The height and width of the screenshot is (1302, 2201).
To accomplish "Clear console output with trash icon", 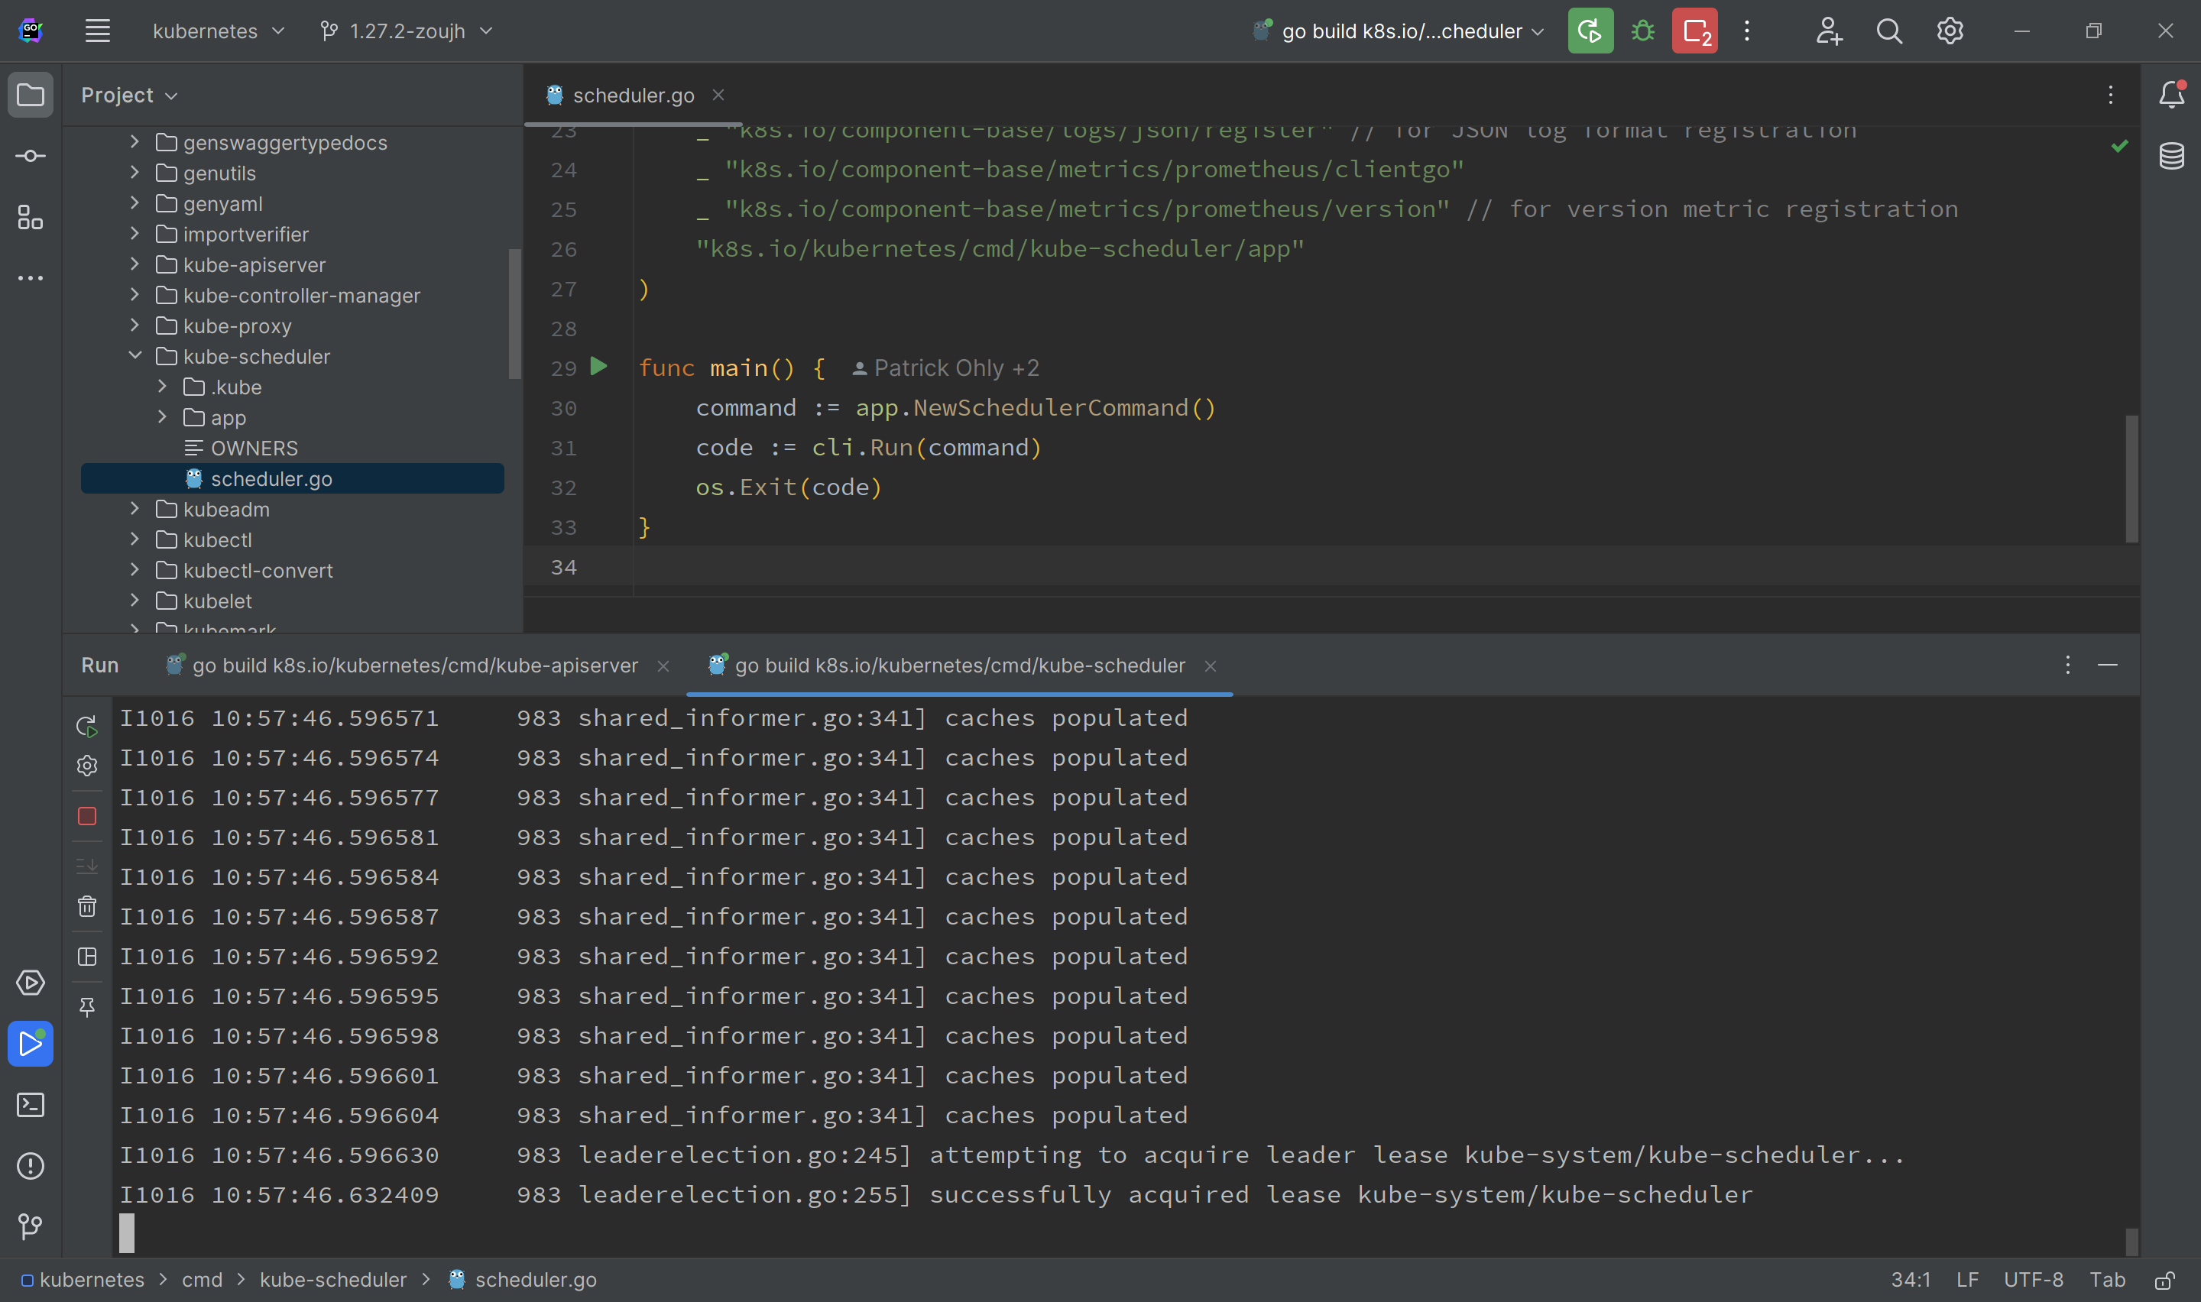I will pos(87,905).
